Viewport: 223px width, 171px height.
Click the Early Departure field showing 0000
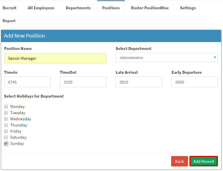(195, 82)
